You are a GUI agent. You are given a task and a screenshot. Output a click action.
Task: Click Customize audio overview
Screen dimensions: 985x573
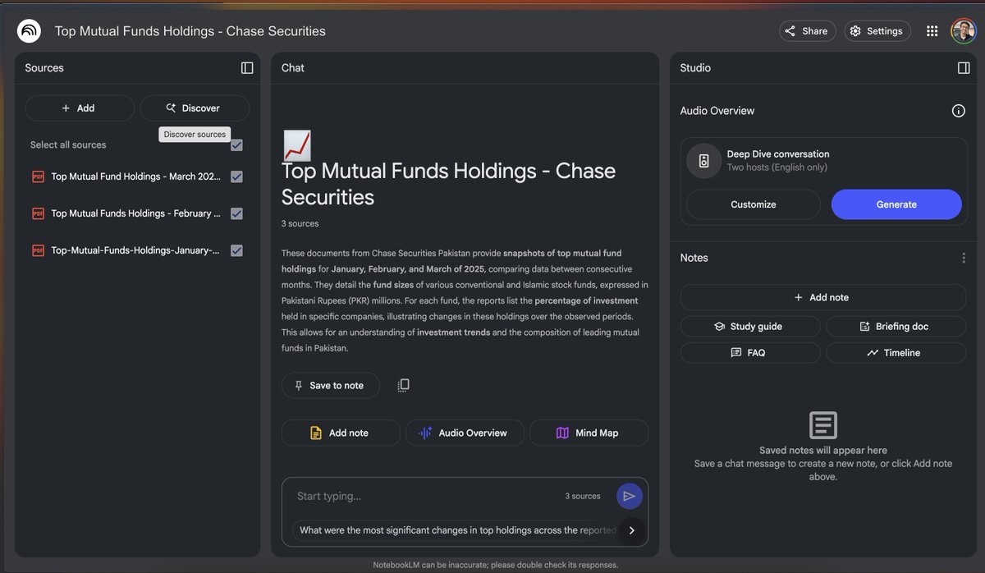(754, 204)
